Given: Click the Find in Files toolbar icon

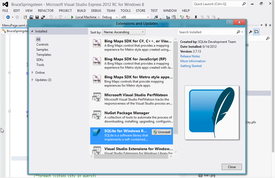Looking at the screenshot, I should tap(156, 17).
